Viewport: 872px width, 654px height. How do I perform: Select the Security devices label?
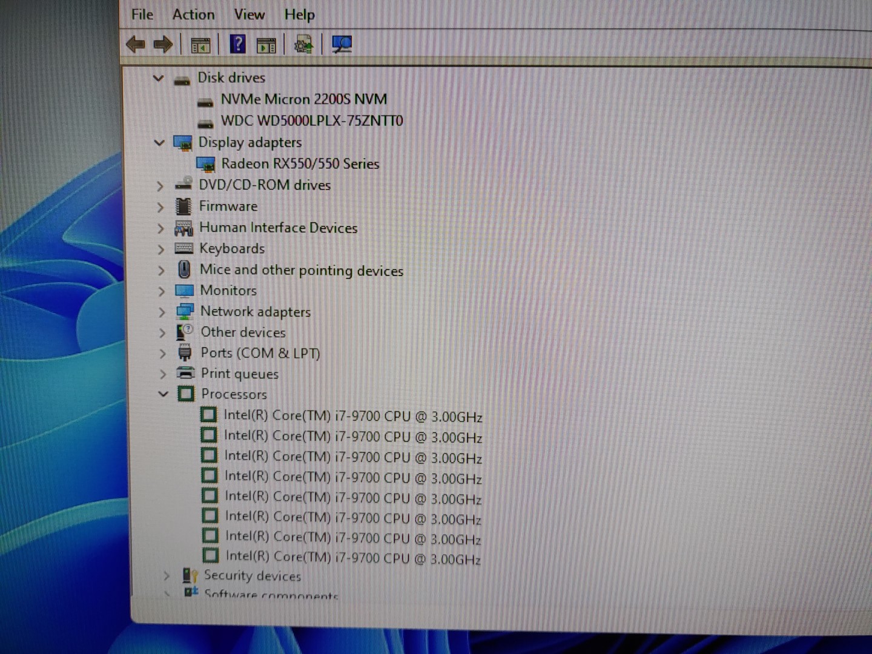[x=253, y=575]
